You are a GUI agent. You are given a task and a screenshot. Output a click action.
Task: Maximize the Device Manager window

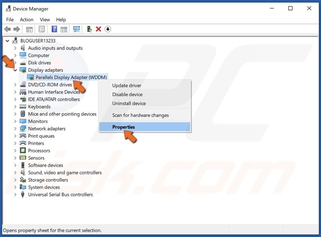coord(290,9)
